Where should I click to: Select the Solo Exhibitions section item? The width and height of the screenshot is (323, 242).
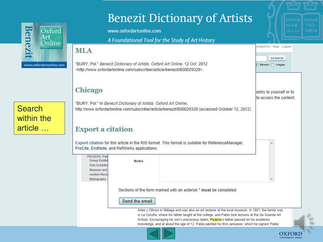coord(98,165)
